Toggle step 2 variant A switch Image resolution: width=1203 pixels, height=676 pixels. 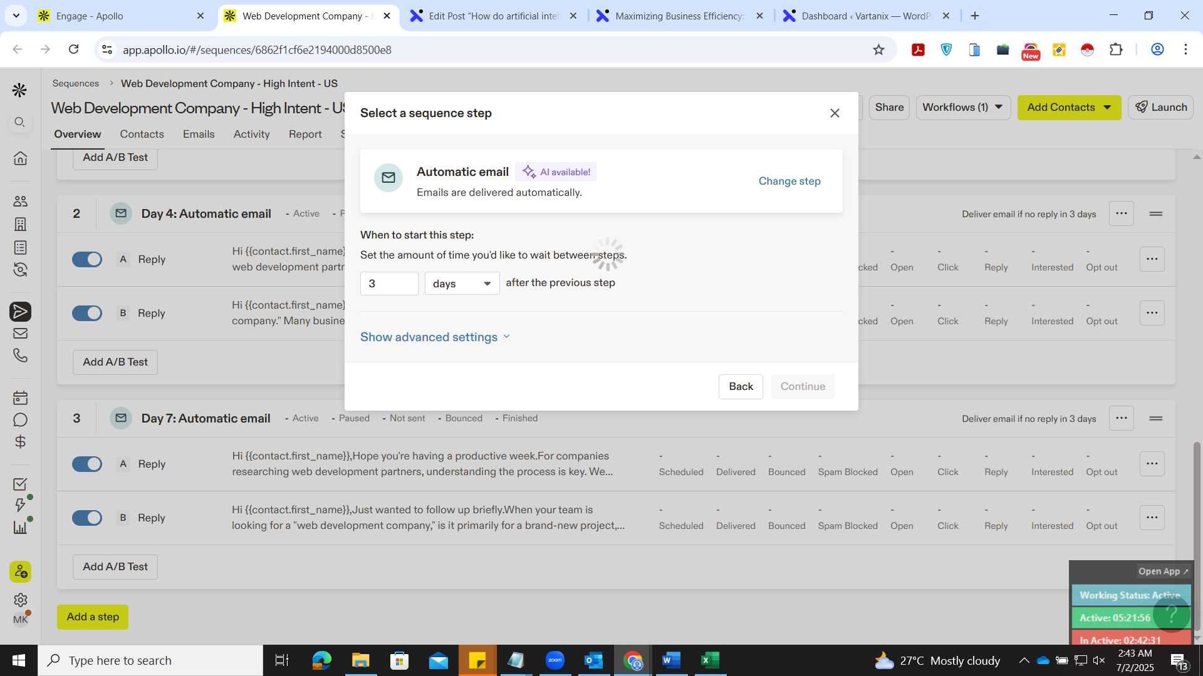(87, 259)
